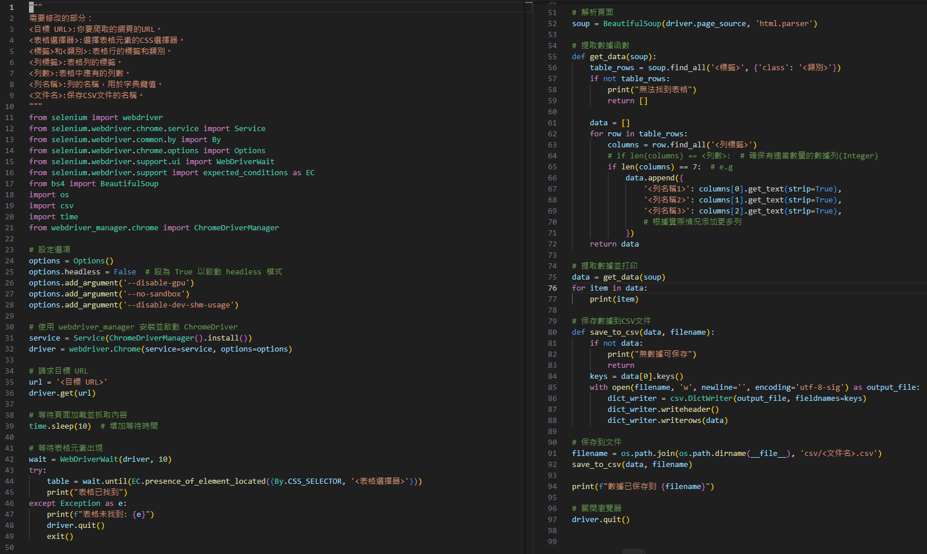This screenshot has height=554, width=927.
Task: Click the 'if not table_rows:' line
Action: (x=630, y=78)
